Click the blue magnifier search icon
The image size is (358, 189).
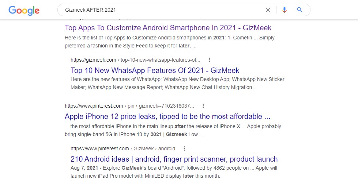coord(300,10)
